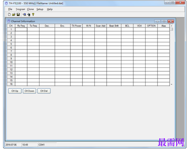Image resolution: width=189 pixels, height=151 pixels.
Task: Select channel row 13 header
Action: 11,73
